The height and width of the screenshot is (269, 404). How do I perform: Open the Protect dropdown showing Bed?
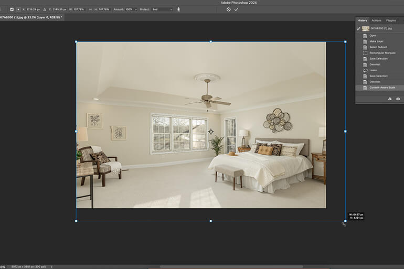162,9
